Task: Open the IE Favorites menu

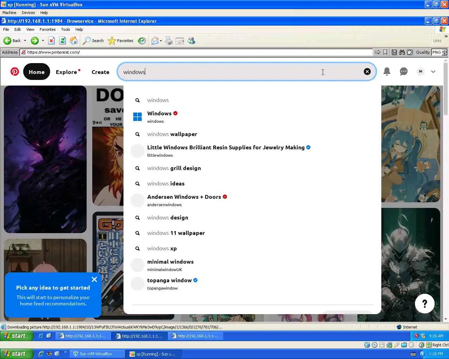Action: click(47, 29)
